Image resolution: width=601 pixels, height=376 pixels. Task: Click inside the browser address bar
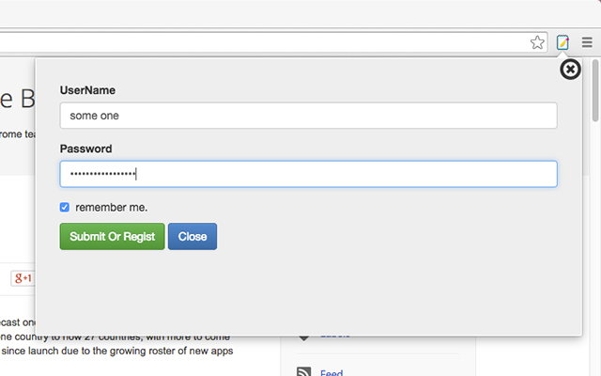coord(265,42)
